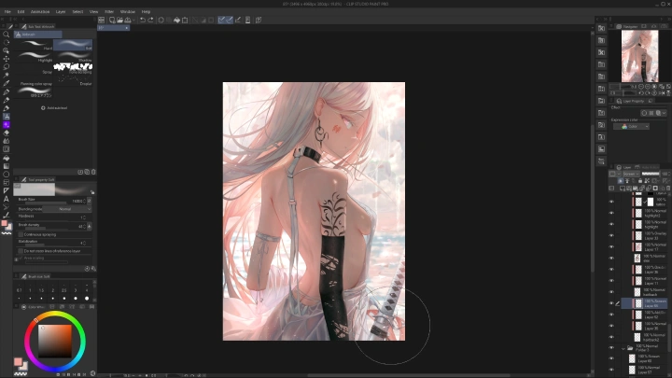Open the Blending mode Normal dropdown

(67, 209)
